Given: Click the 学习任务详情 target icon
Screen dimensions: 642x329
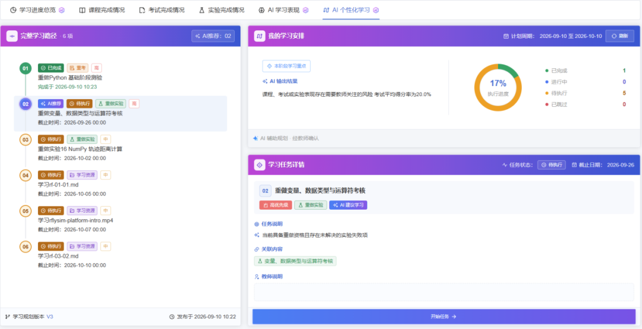Looking at the screenshot, I should [260, 165].
